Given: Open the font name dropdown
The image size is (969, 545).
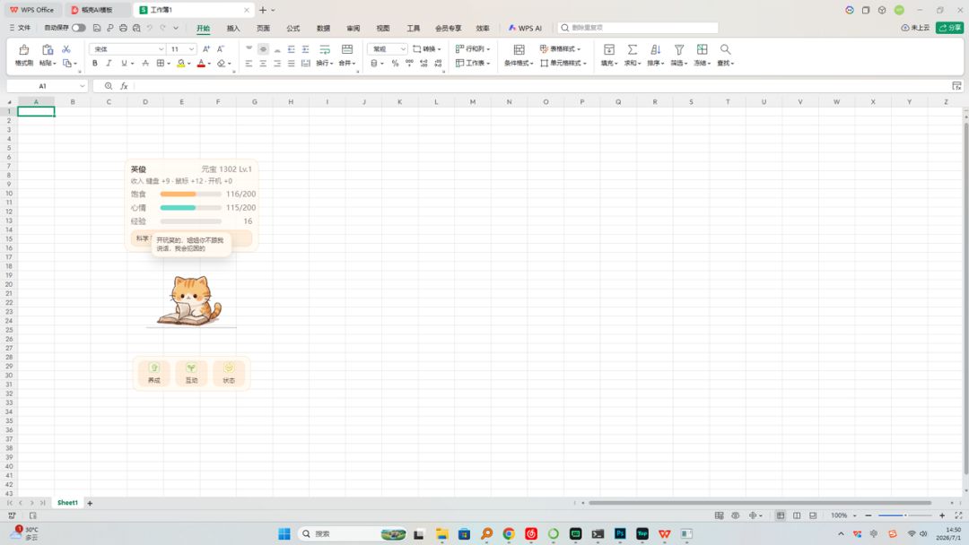Looking at the screenshot, I should 161,48.
